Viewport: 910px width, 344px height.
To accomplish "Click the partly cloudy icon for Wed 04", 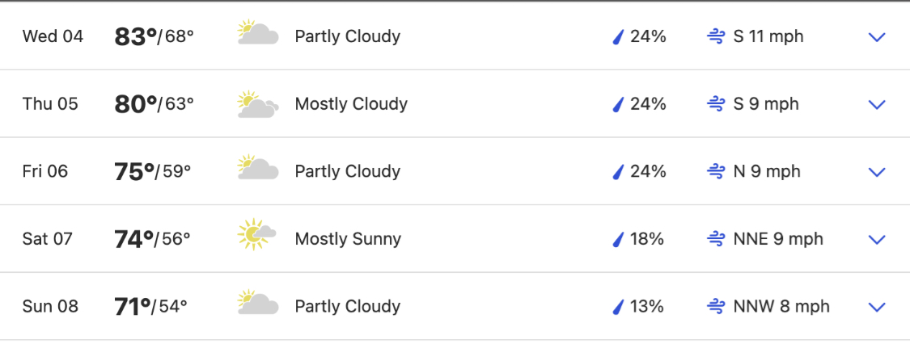I will pyautogui.click(x=258, y=32).
